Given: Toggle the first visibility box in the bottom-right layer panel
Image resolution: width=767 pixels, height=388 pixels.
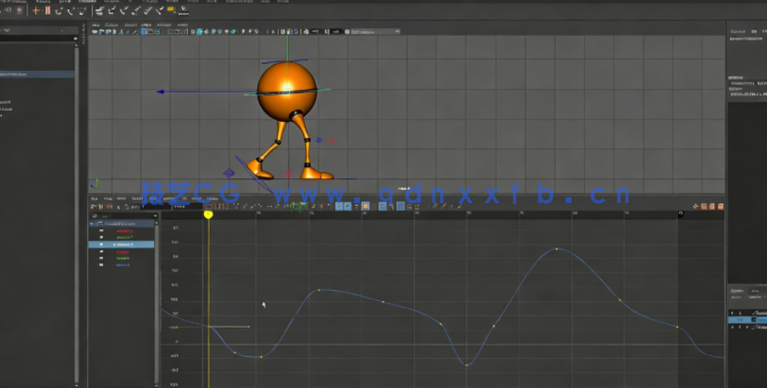Looking at the screenshot, I should (x=732, y=312).
